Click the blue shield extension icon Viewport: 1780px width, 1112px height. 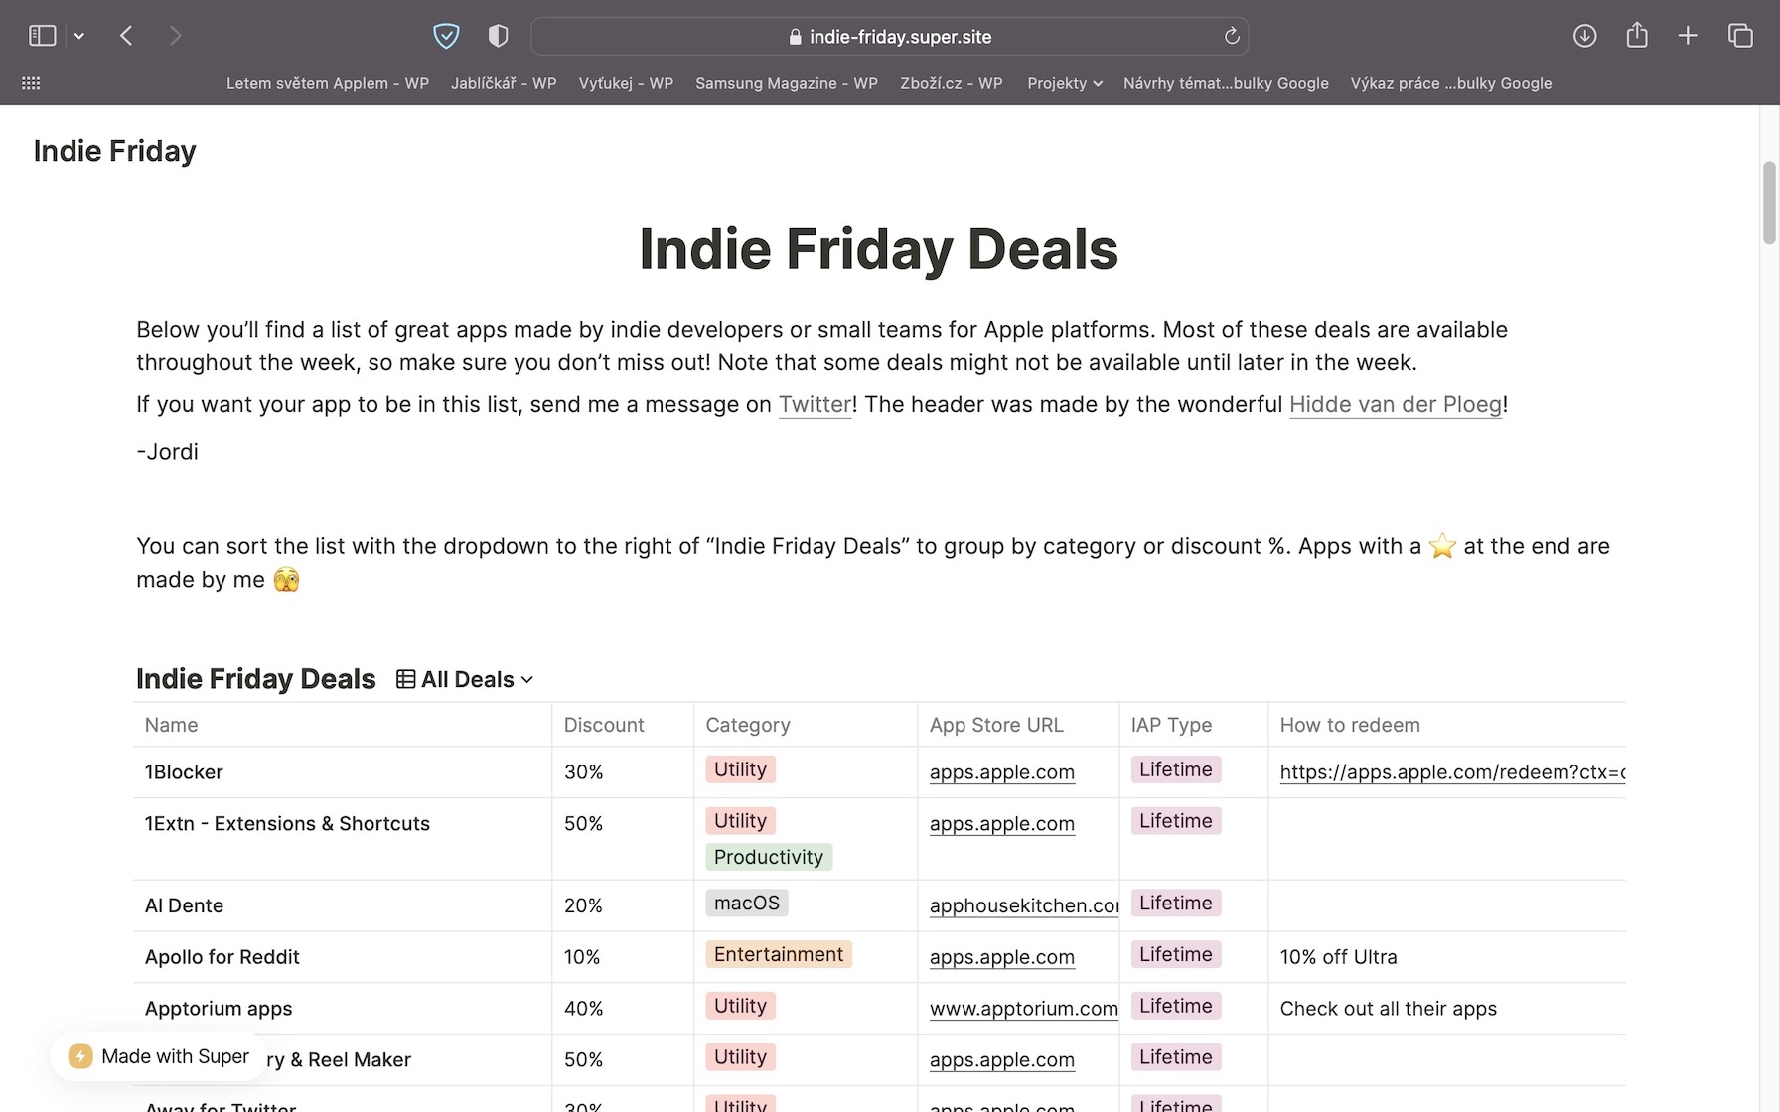tap(446, 36)
